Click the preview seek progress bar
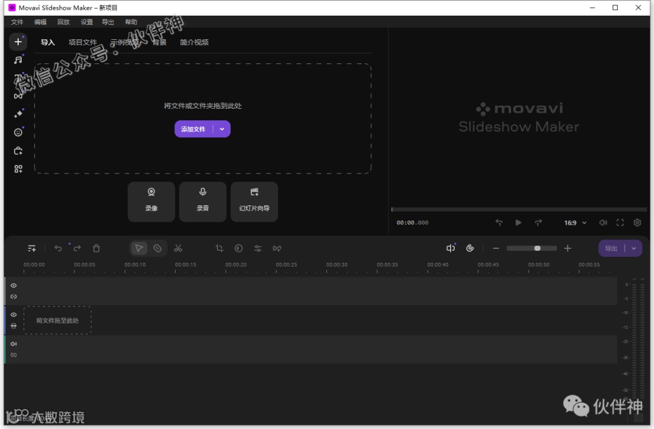 coord(519,209)
